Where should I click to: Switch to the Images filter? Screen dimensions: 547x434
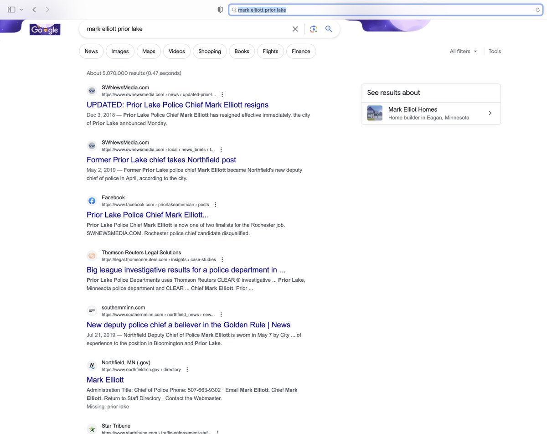(120, 52)
